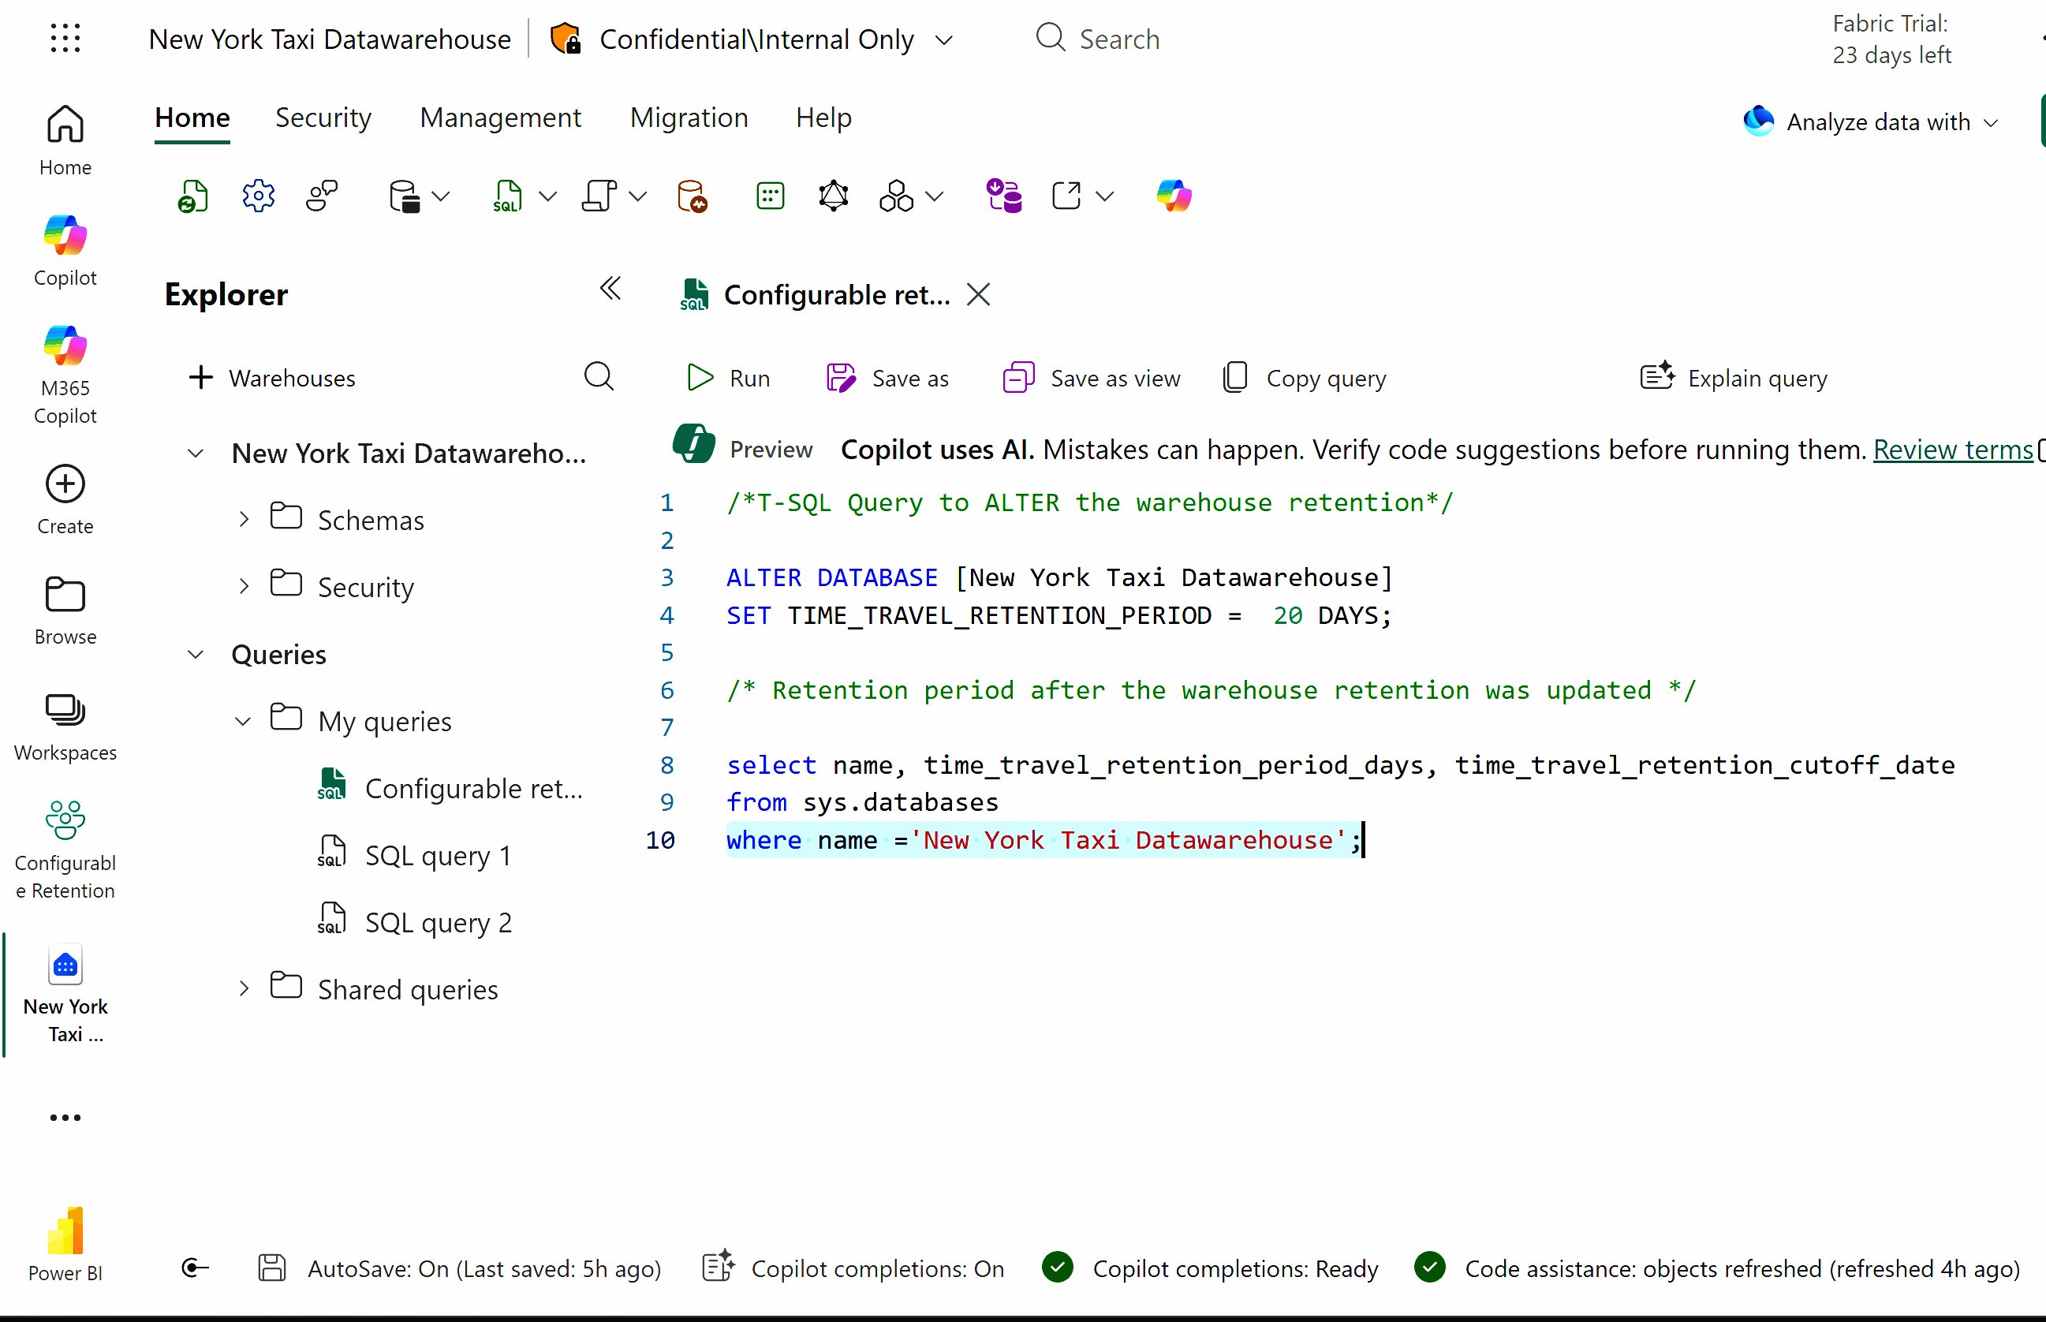Image resolution: width=2046 pixels, height=1322 pixels.
Task: Open the Review terms link
Action: click(x=1953, y=449)
